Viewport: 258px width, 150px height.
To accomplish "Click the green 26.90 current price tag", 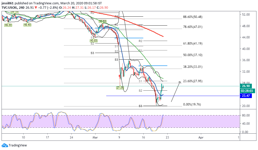I will (246, 86).
